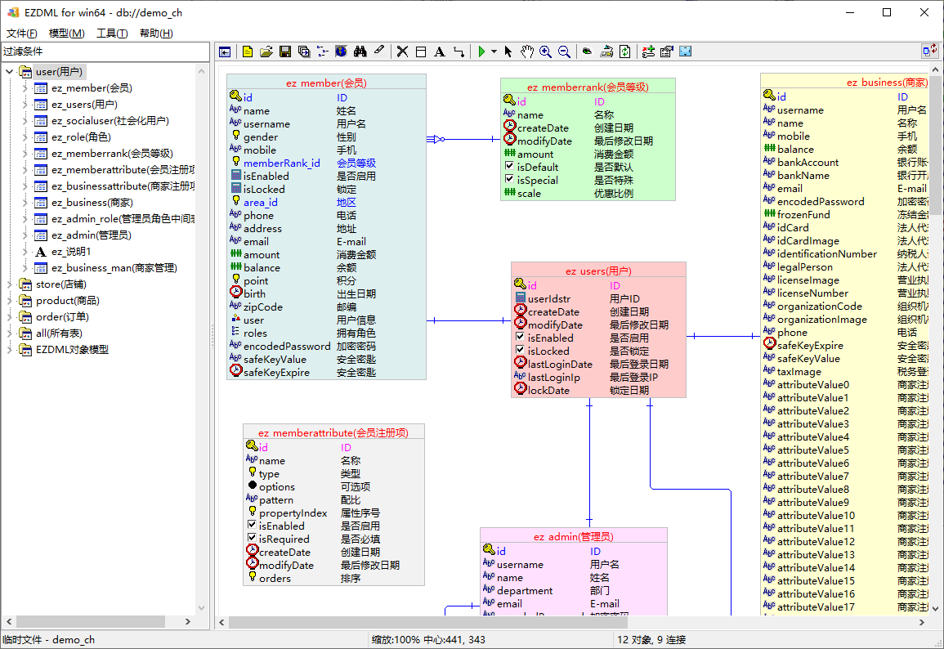Delete selection with the X icon
Viewport: 944px width, 649px height.
pos(402,51)
